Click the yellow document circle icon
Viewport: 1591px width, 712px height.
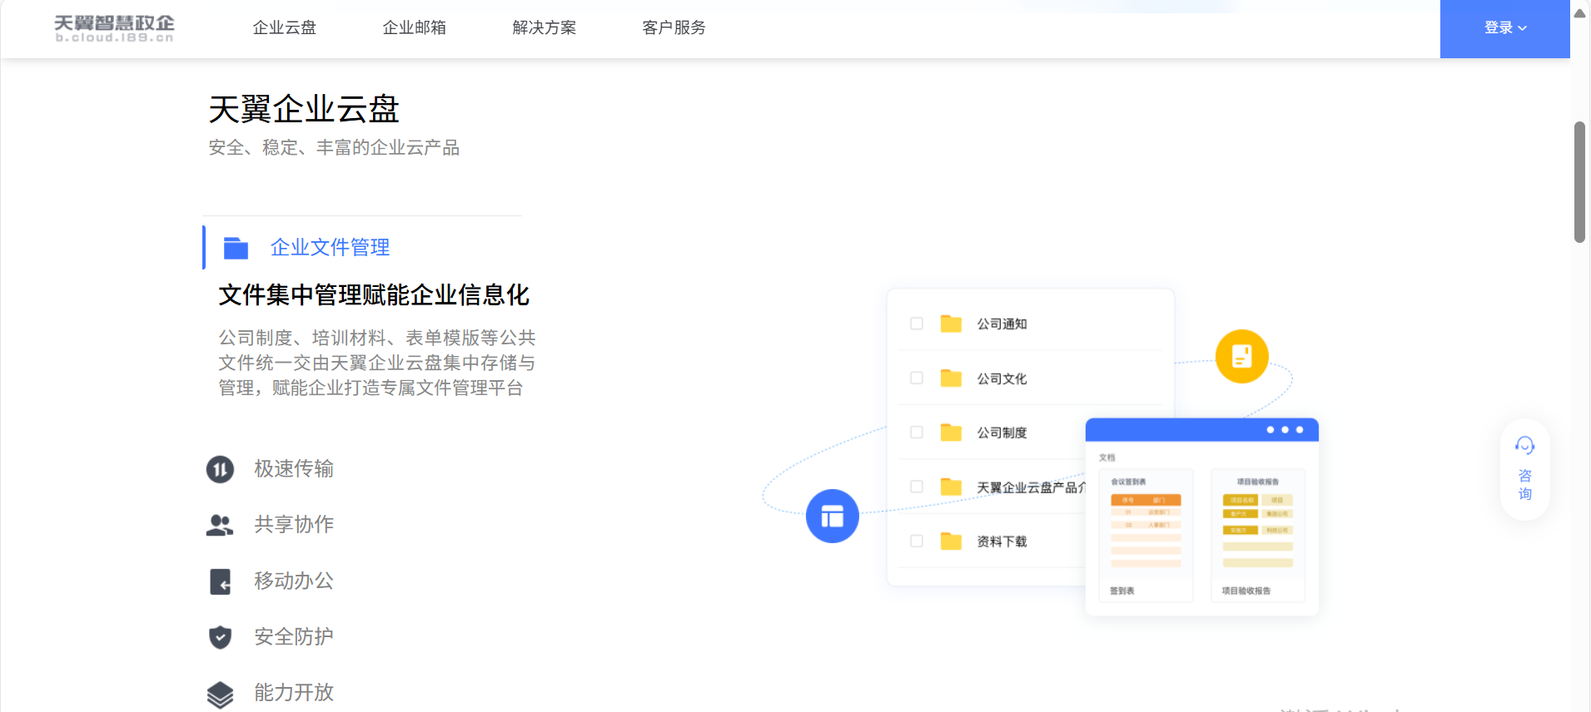tap(1241, 357)
